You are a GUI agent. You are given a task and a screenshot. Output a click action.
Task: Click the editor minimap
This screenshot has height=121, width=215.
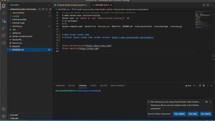click(204, 19)
